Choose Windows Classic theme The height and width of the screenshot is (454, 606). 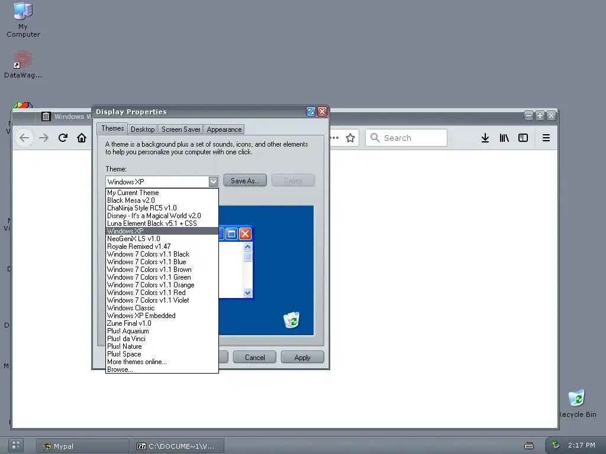(x=162, y=308)
